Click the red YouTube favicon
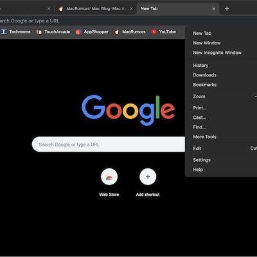This screenshot has width=257, height=257. coord(154,32)
